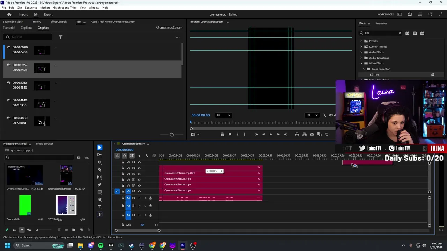The height and width of the screenshot is (251, 447).
Task: Open Spotify from the taskbar
Action: click(x=101, y=245)
